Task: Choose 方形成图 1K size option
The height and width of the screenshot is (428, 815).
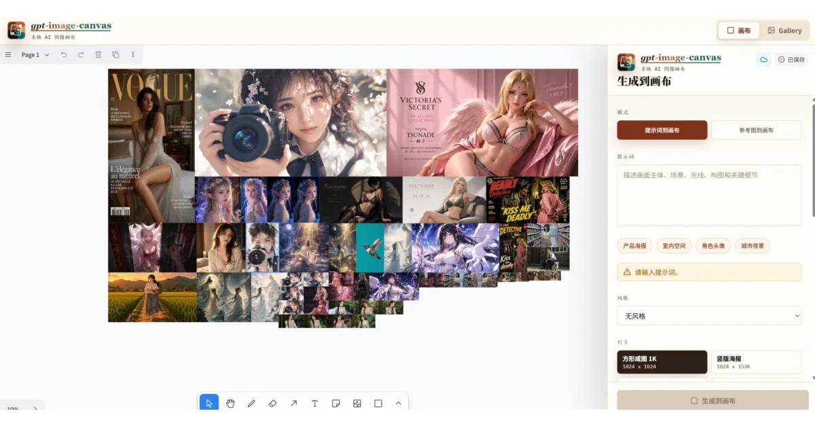Action: tap(662, 362)
